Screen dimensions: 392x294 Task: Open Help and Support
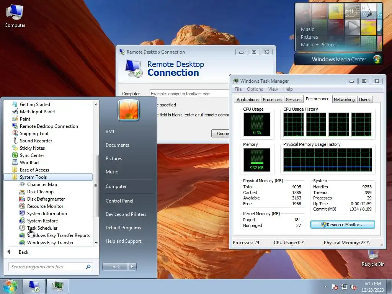123,241
